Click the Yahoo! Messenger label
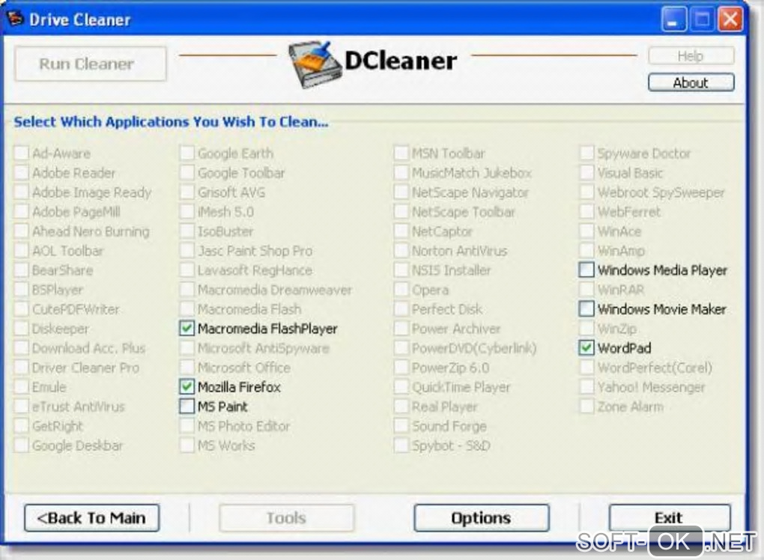 click(652, 387)
